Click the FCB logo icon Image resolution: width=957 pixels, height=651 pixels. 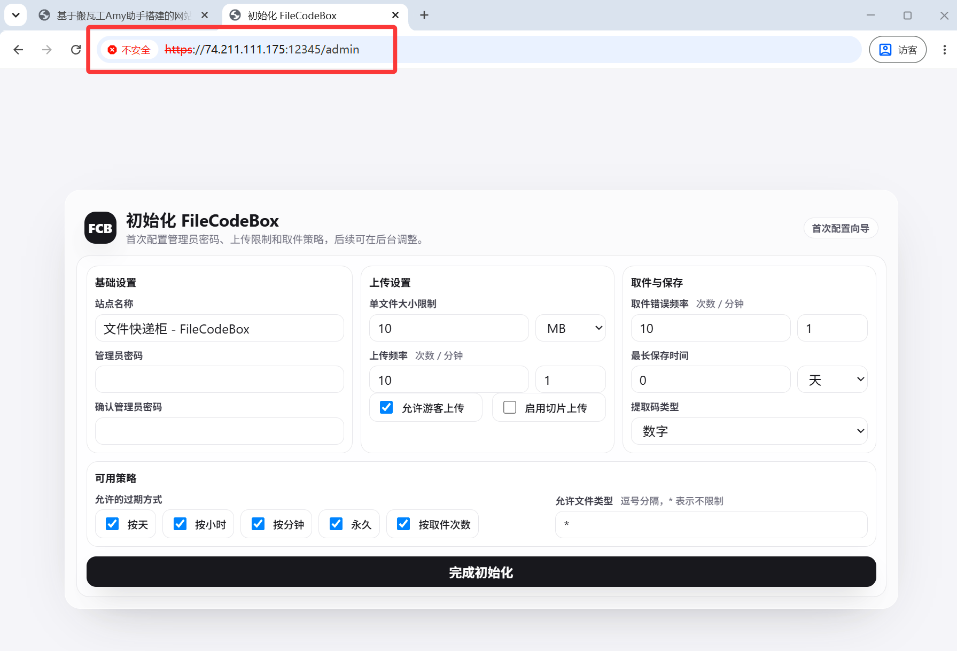pos(100,228)
